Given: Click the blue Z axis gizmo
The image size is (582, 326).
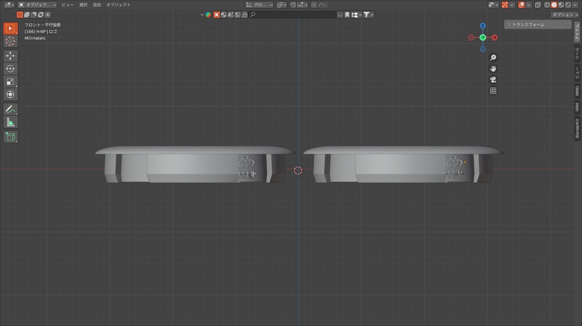Looking at the screenshot, I should (x=483, y=26).
